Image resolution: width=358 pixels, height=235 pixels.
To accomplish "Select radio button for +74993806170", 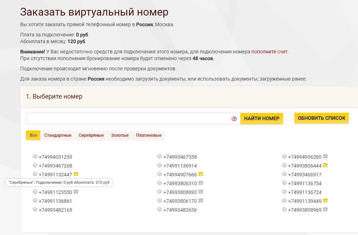I will (160, 200).
